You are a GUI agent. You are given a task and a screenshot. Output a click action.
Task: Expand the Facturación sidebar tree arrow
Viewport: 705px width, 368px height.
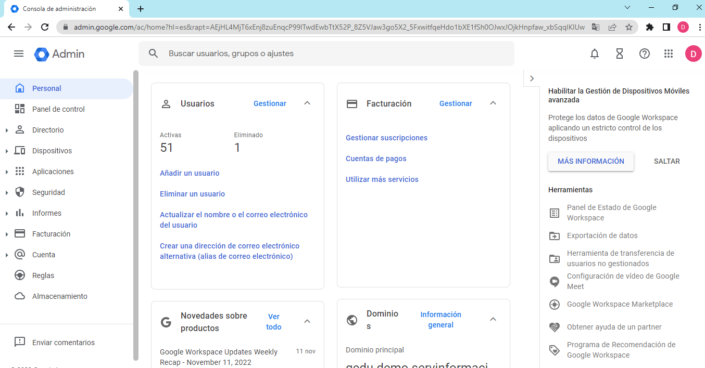click(7, 234)
